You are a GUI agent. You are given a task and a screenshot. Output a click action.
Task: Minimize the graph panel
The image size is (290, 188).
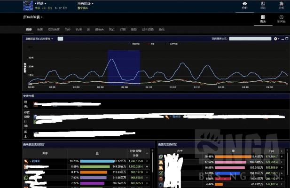point(282,39)
